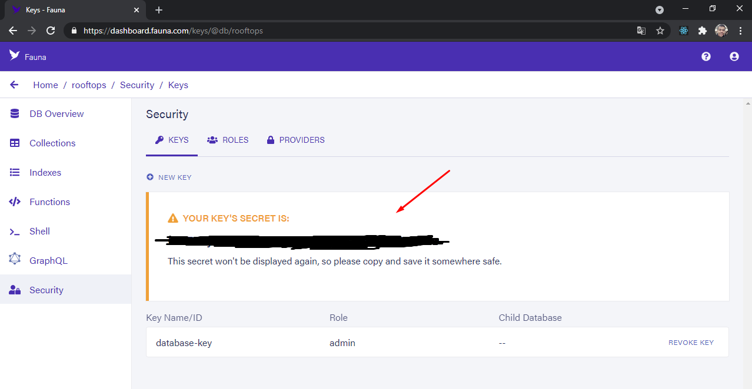The width and height of the screenshot is (752, 389).
Task: Open GraphQL in the sidebar
Action: click(65, 260)
